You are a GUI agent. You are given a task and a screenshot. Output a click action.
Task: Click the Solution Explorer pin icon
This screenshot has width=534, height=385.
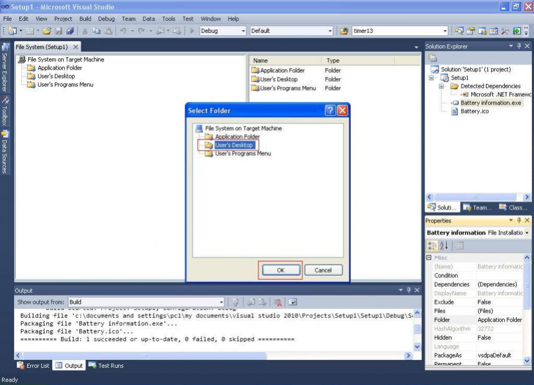point(519,46)
